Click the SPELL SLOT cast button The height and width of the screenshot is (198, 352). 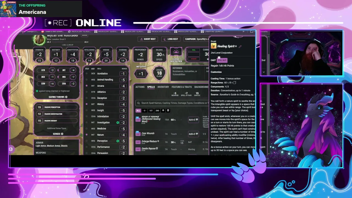tap(222, 60)
